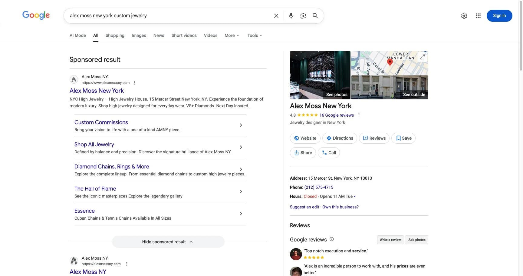Viewport: 523px width, 276px height.
Task: View the See photos store interior thumbnail
Action: 320,75
